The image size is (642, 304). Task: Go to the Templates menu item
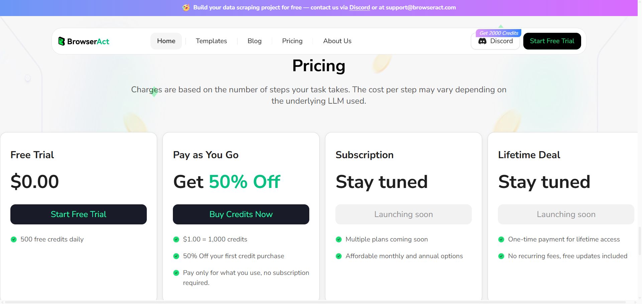[211, 41]
